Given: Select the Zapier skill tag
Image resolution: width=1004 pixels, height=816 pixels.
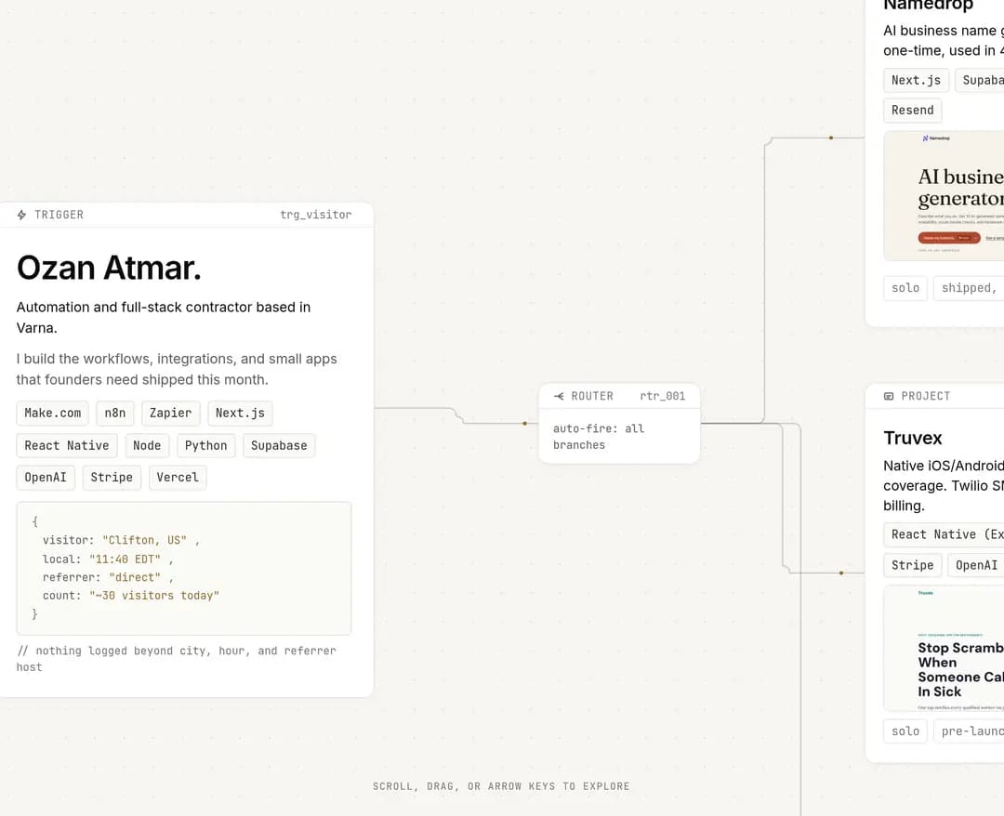Looking at the screenshot, I should coord(170,414).
